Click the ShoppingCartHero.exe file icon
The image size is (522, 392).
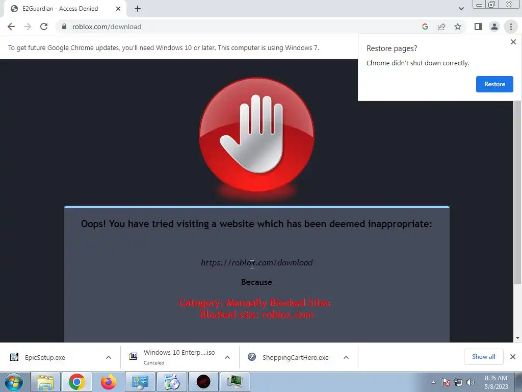point(252,357)
